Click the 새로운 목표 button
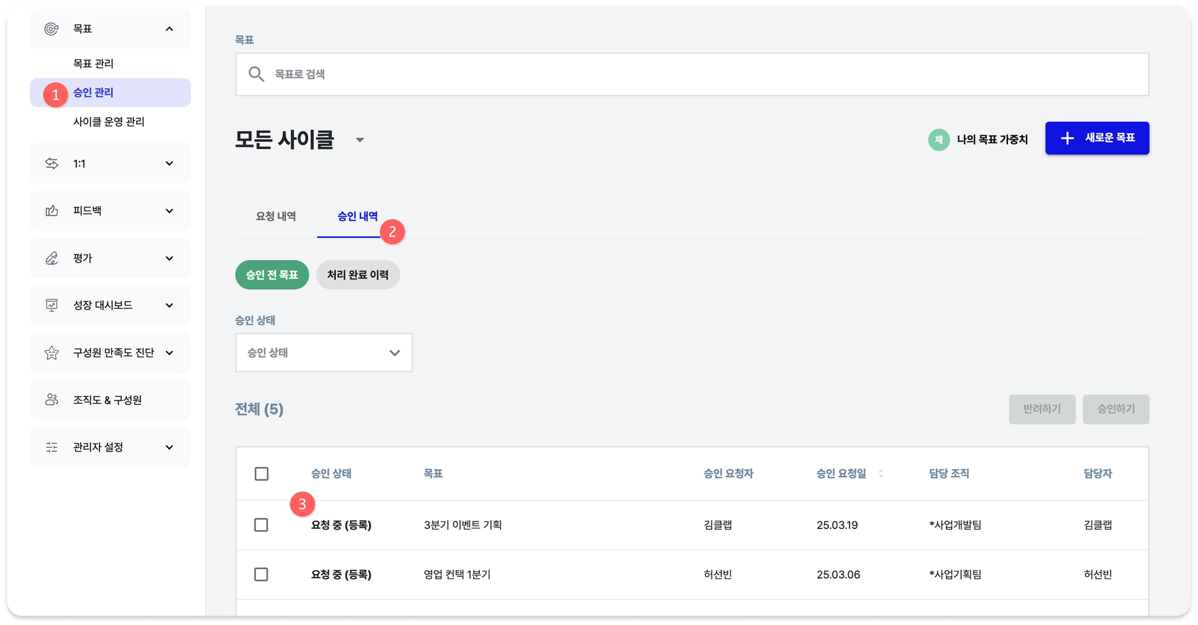The height and width of the screenshot is (625, 1198). pyautogui.click(x=1097, y=138)
